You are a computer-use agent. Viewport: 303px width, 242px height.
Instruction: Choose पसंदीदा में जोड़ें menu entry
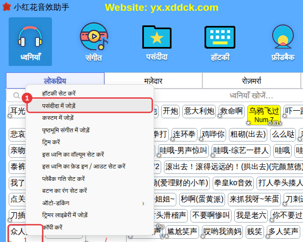pos(90,105)
